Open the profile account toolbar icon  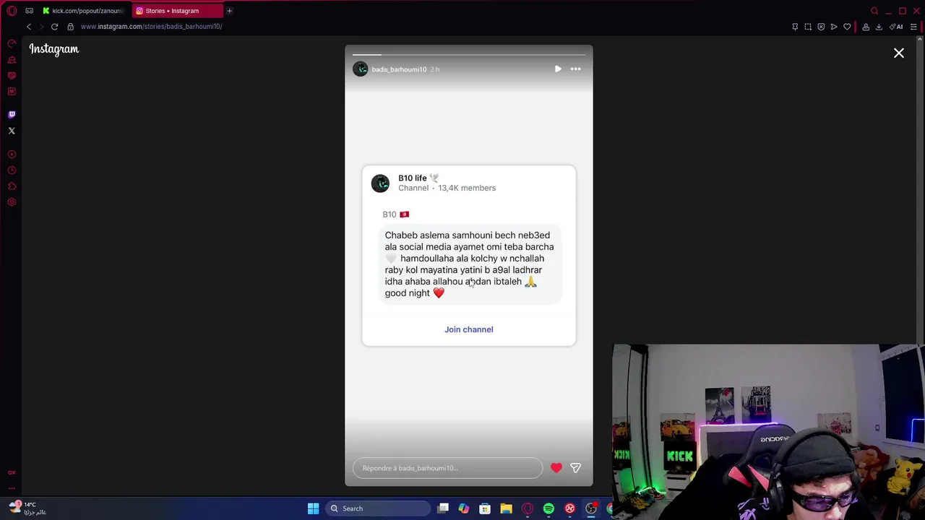[866, 27]
